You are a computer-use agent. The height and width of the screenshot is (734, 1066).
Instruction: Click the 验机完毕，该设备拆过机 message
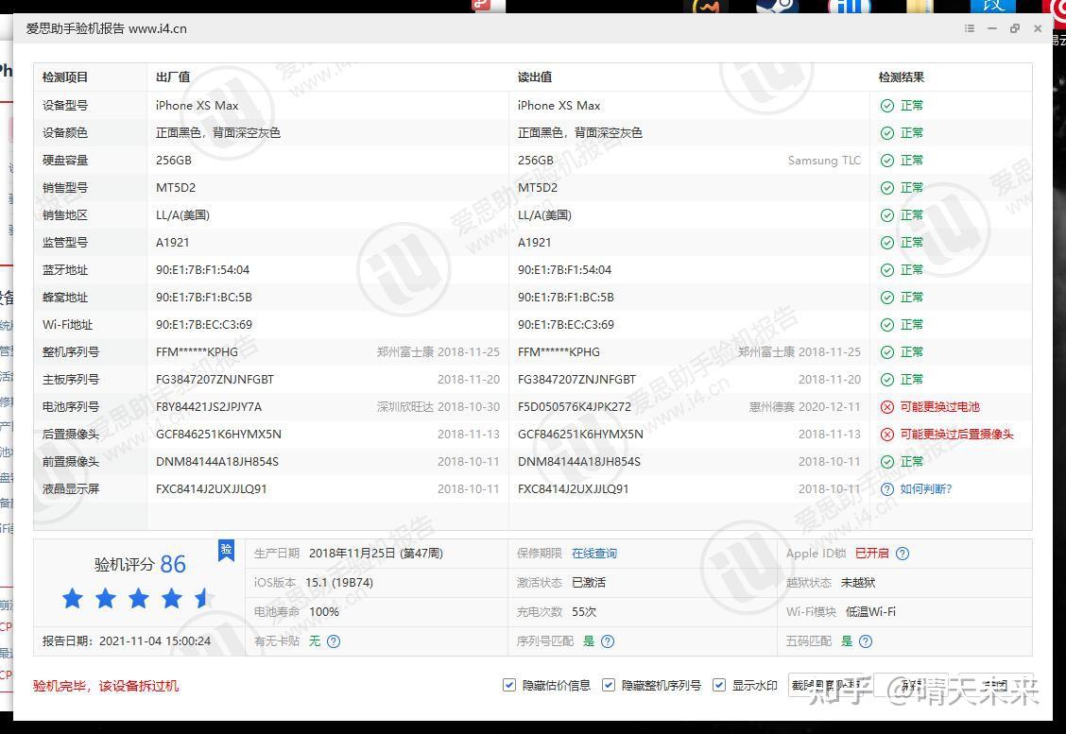coord(106,686)
